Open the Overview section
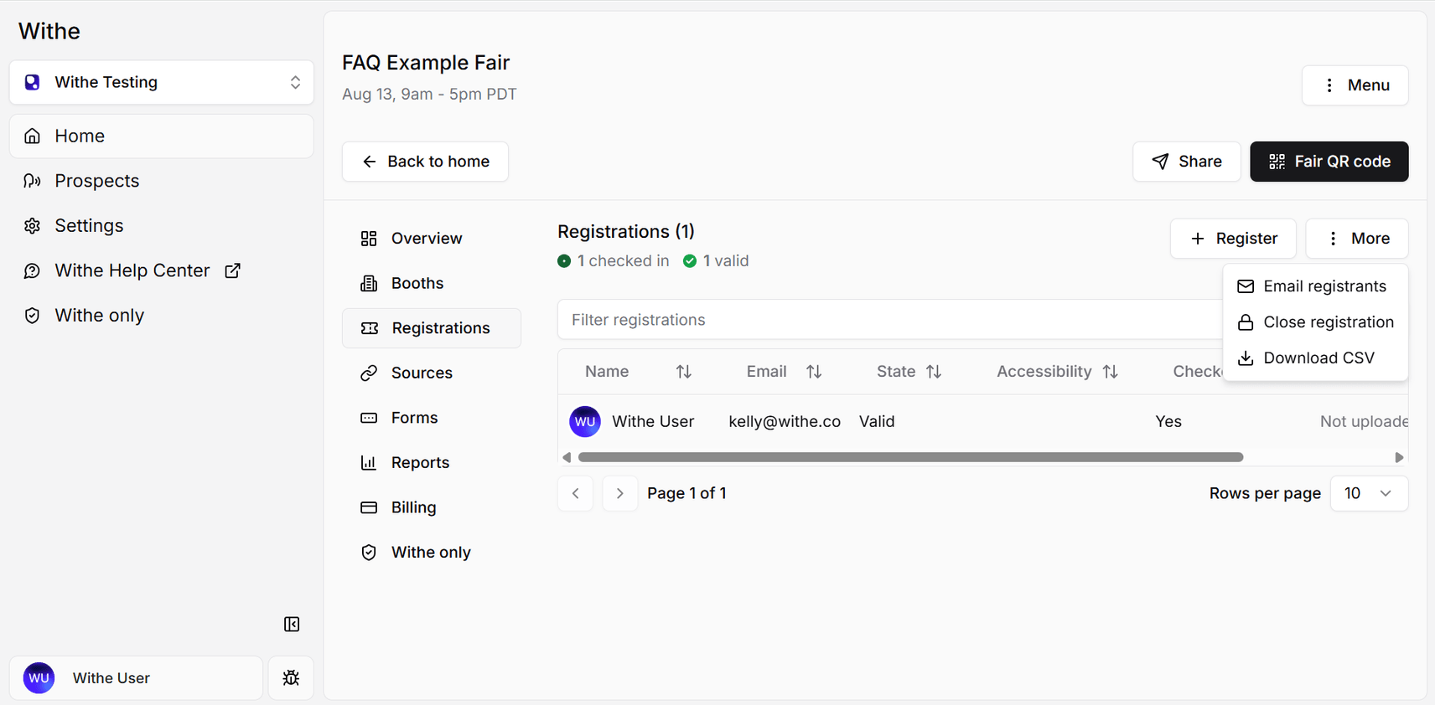The image size is (1435, 705). click(x=432, y=239)
